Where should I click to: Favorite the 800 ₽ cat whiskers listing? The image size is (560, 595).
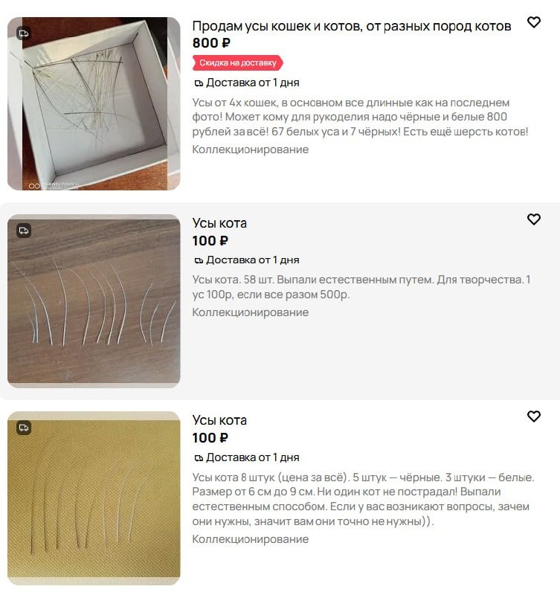tap(534, 22)
